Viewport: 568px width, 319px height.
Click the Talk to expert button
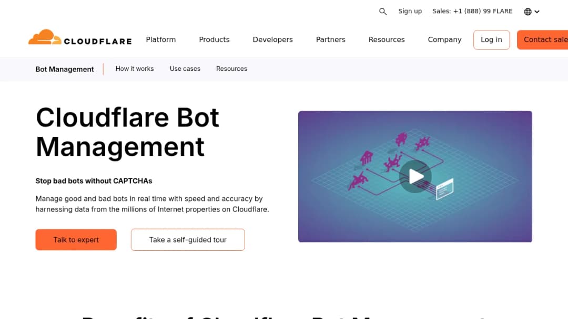76,240
